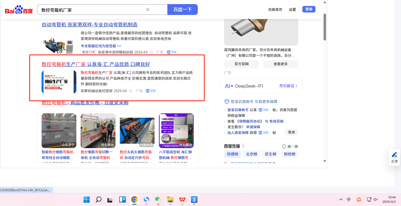
Task: Open WeChat from the taskbar
Action: coord(158,200)
